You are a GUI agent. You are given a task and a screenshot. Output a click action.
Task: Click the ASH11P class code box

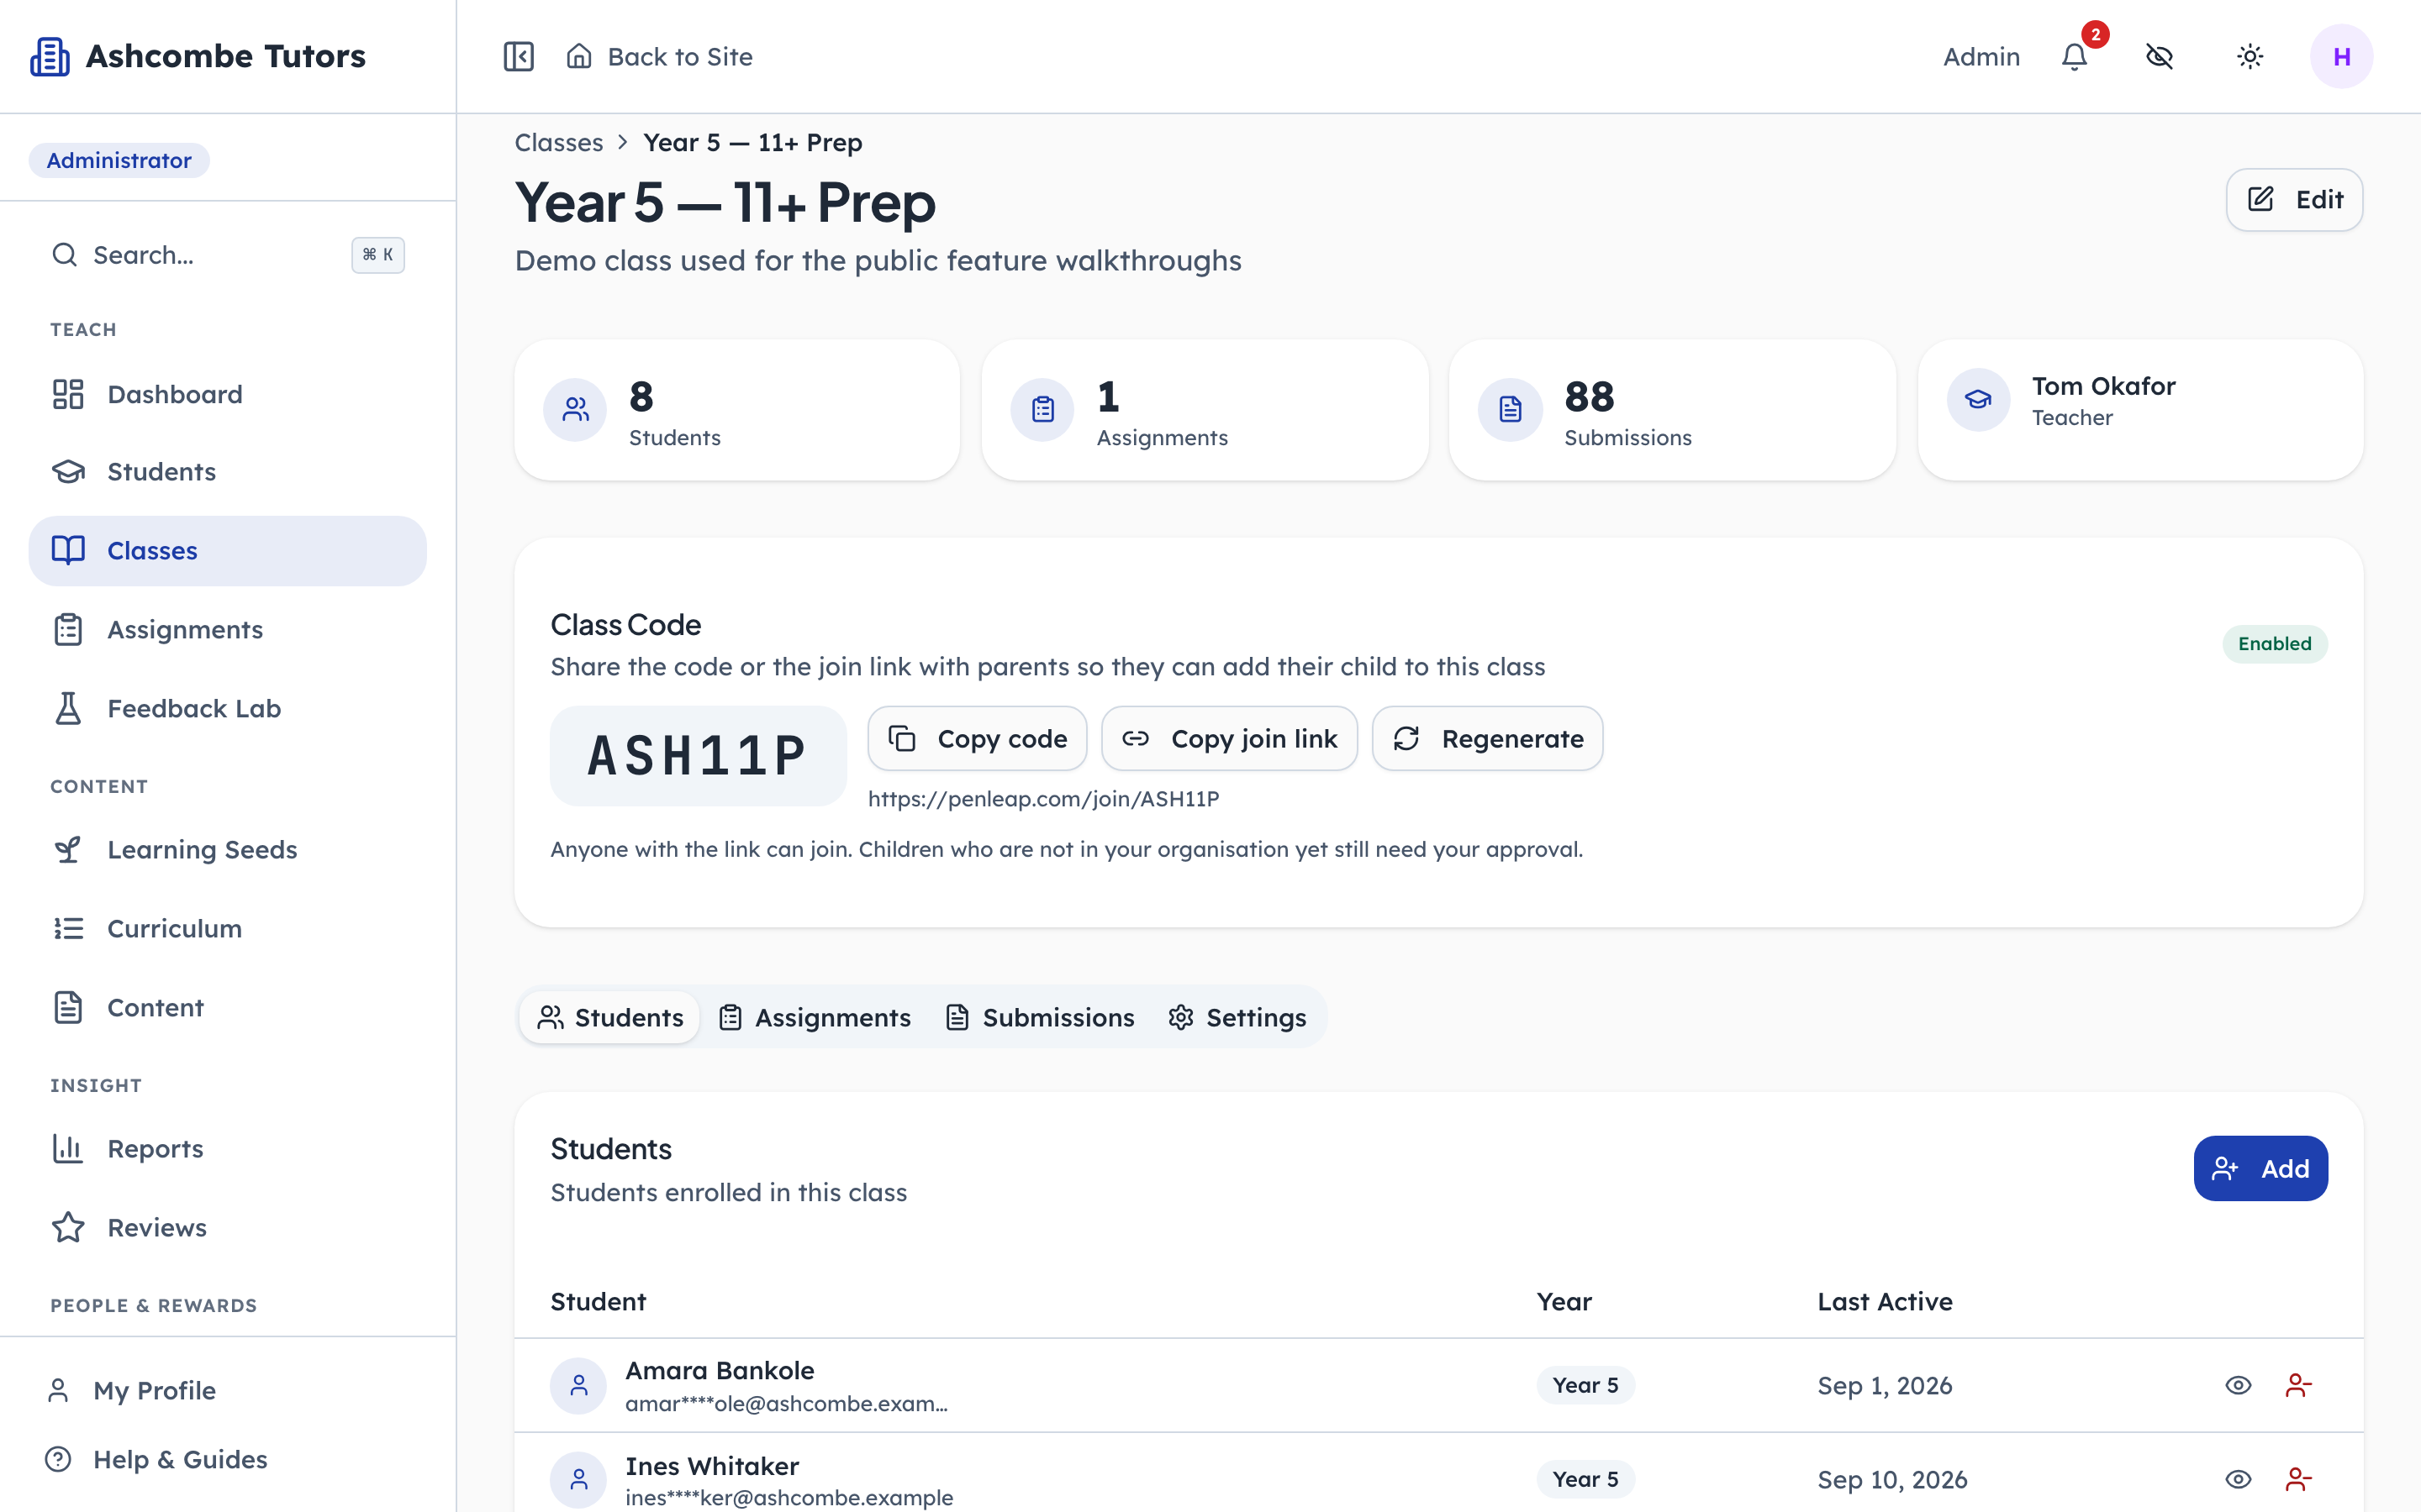699,756
